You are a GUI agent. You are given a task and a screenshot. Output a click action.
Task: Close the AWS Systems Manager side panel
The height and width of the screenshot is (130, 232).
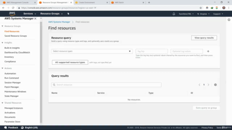click(x=36, y=18)
